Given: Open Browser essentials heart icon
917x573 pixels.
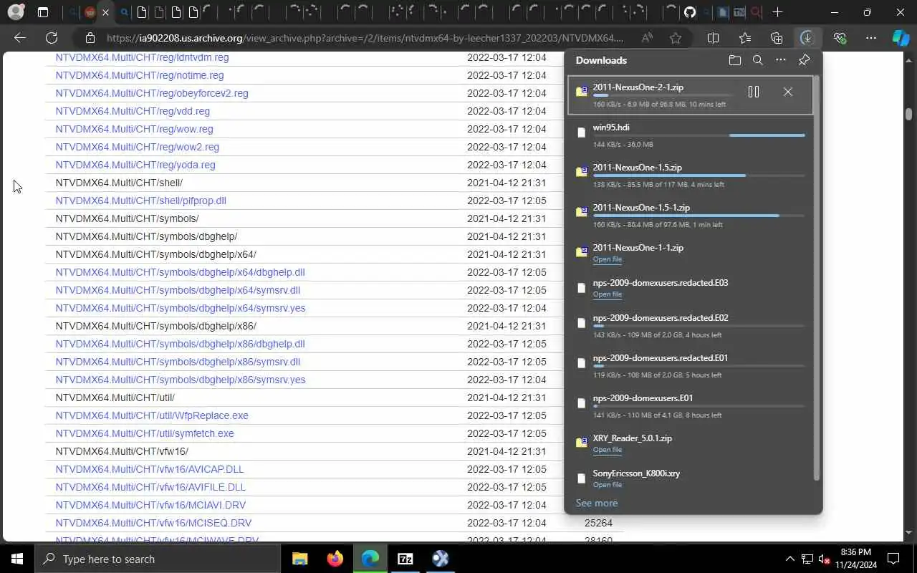Looking at the screenshot, I should (x=840, y=38).
